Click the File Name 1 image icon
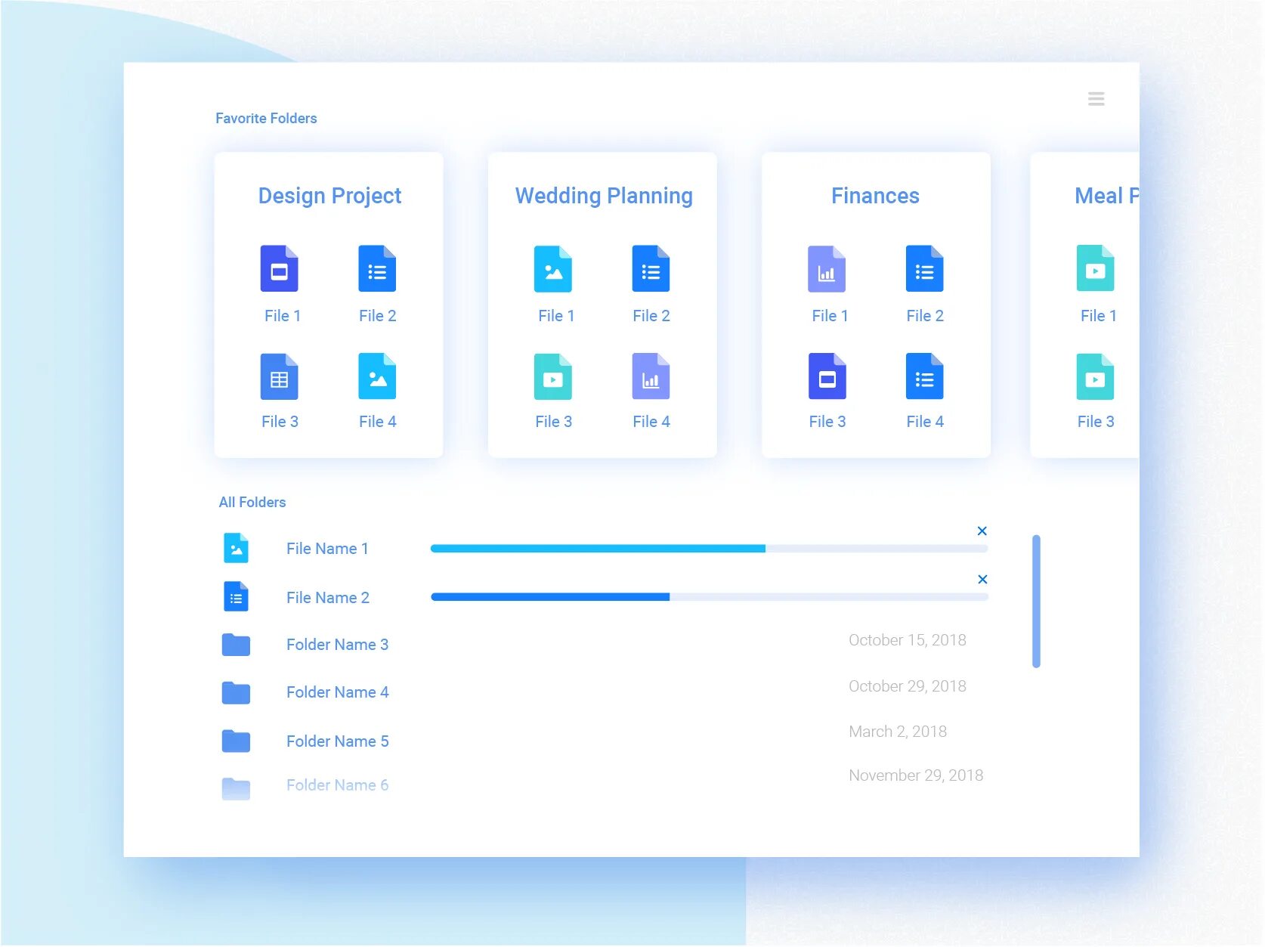 [x=237, y=549]
